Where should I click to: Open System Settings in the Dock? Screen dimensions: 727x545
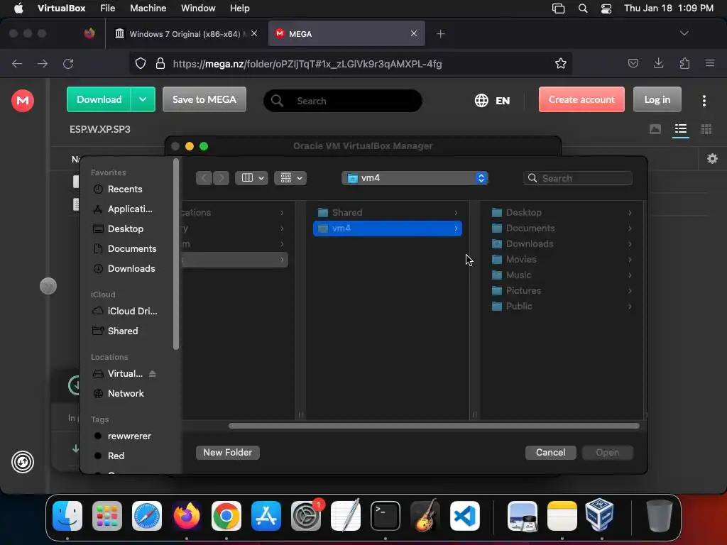coord(306,516)
